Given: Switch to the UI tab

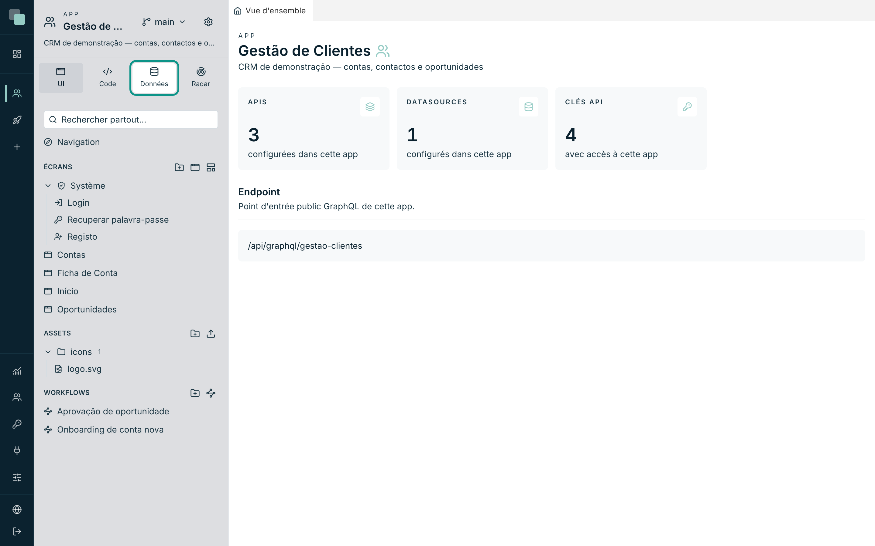Looking at the screenshot, I should [61, 78].
